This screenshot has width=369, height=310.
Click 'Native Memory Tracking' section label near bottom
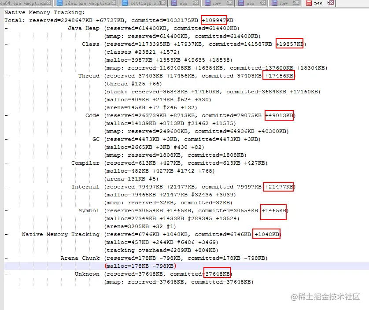click(x=61, y=234)
